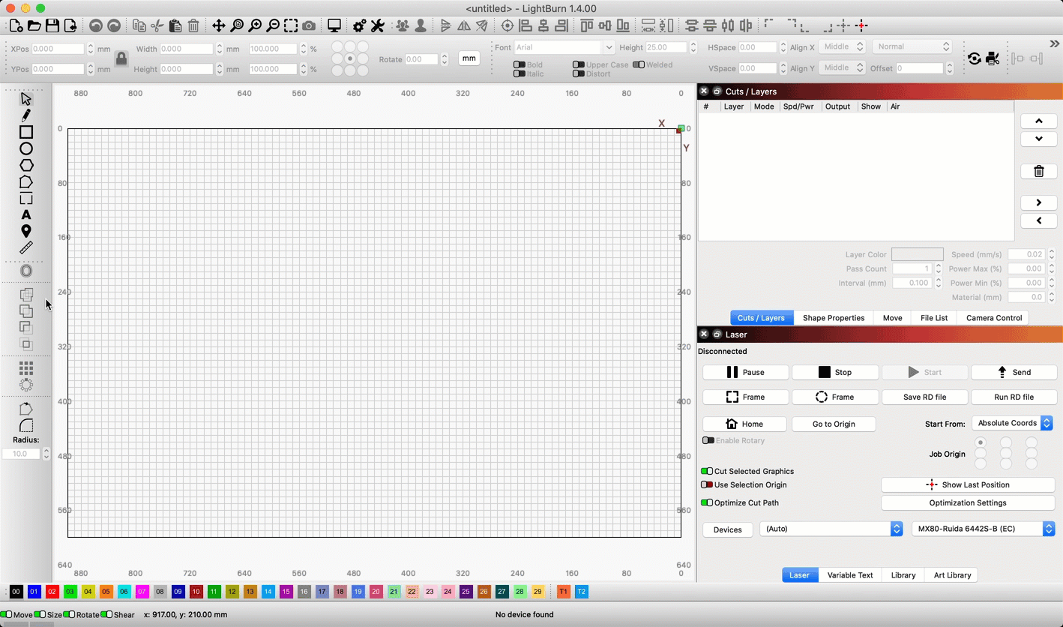Open the Grid Array tool
Viewport: 1063px width, 627px height.
pos(26,368)
